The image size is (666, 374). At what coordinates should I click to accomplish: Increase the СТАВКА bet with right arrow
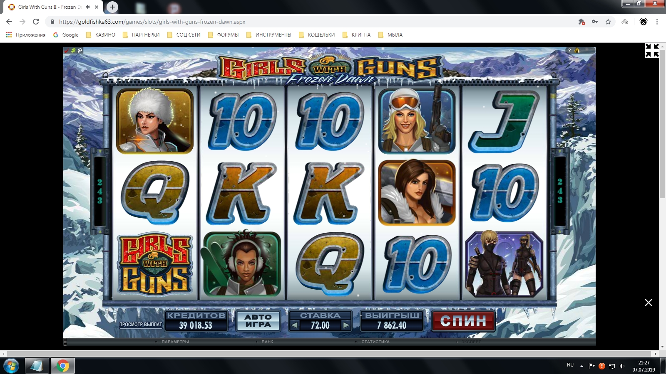point(346,325)
